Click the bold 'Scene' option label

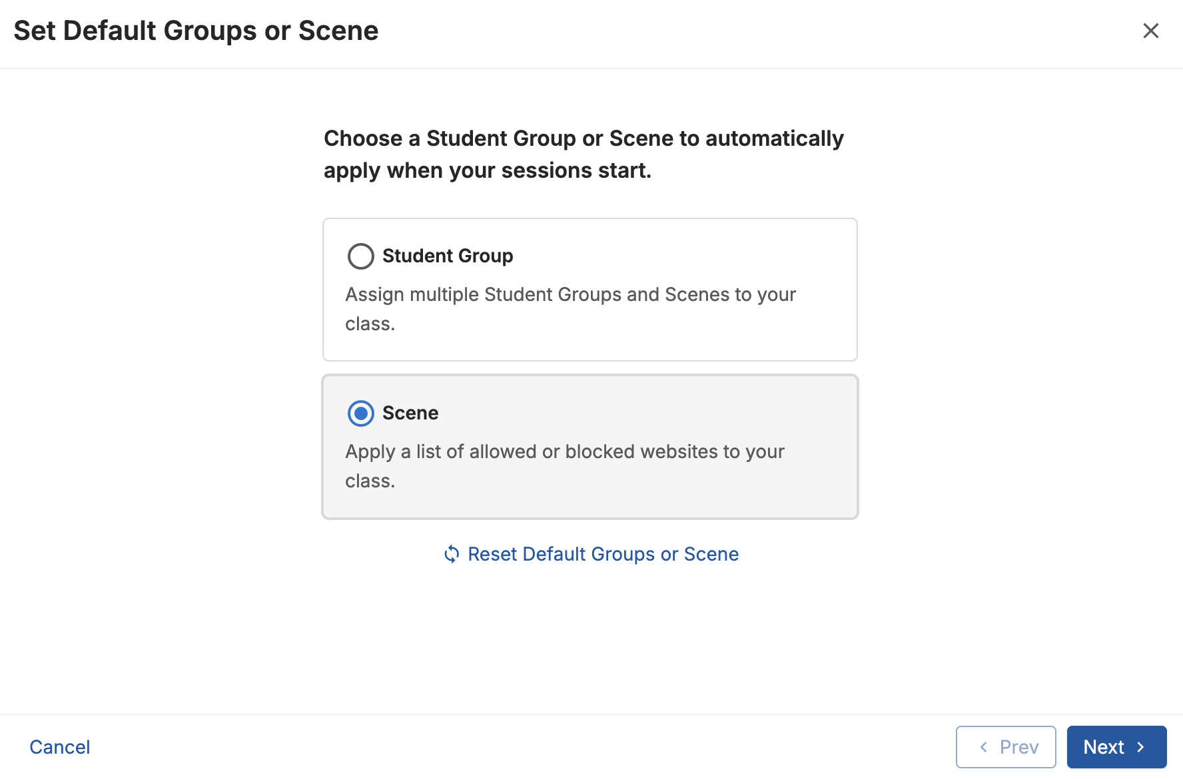point(410,413)
